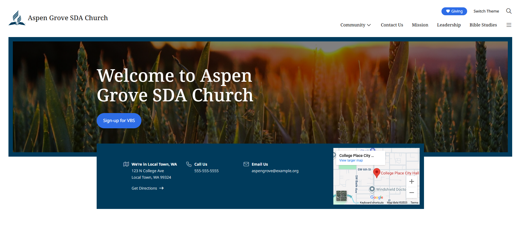Open the map Terms link

click(414, 203)
